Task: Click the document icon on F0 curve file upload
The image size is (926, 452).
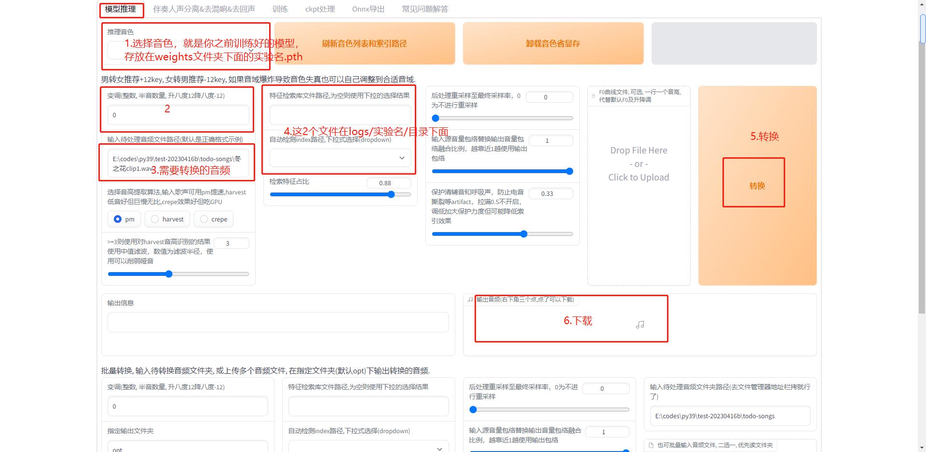Action: 593,96
